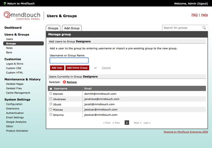This screenshot has width=212, height=148.
Task: Check the box next to DSmith
Action: pos(51,94)
